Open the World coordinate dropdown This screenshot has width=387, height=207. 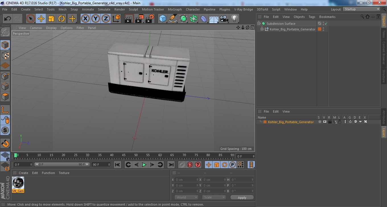(186, 197)
